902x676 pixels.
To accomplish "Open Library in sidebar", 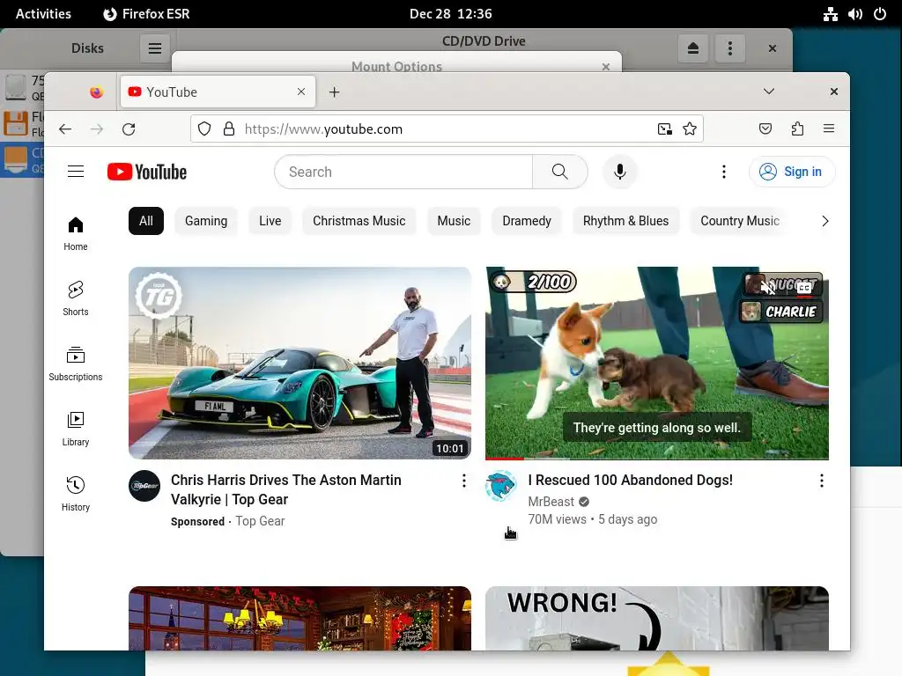I will tap(76, 430).
